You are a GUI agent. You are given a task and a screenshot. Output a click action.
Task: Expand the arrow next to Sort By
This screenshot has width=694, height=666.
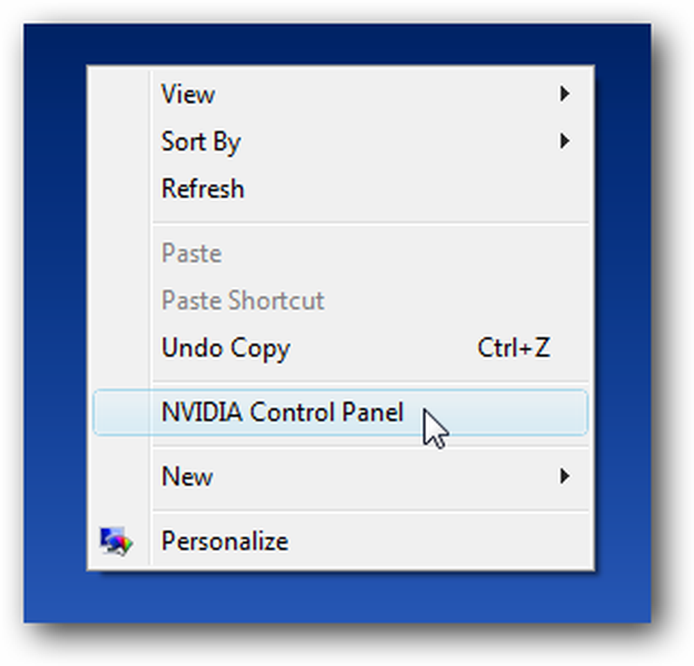[564, 141]
